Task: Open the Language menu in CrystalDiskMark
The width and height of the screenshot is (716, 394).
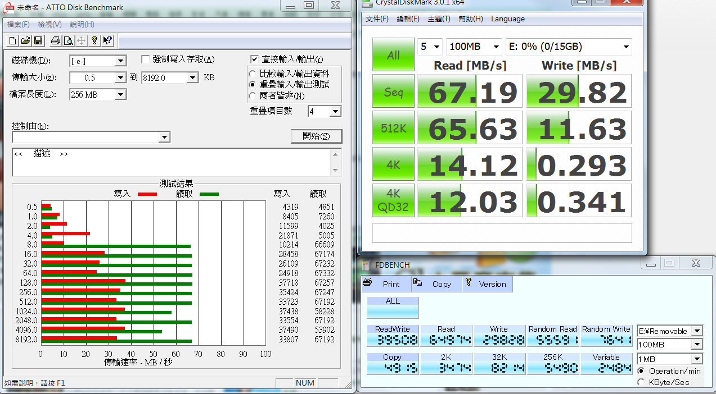Action: (x=508, y=19)
